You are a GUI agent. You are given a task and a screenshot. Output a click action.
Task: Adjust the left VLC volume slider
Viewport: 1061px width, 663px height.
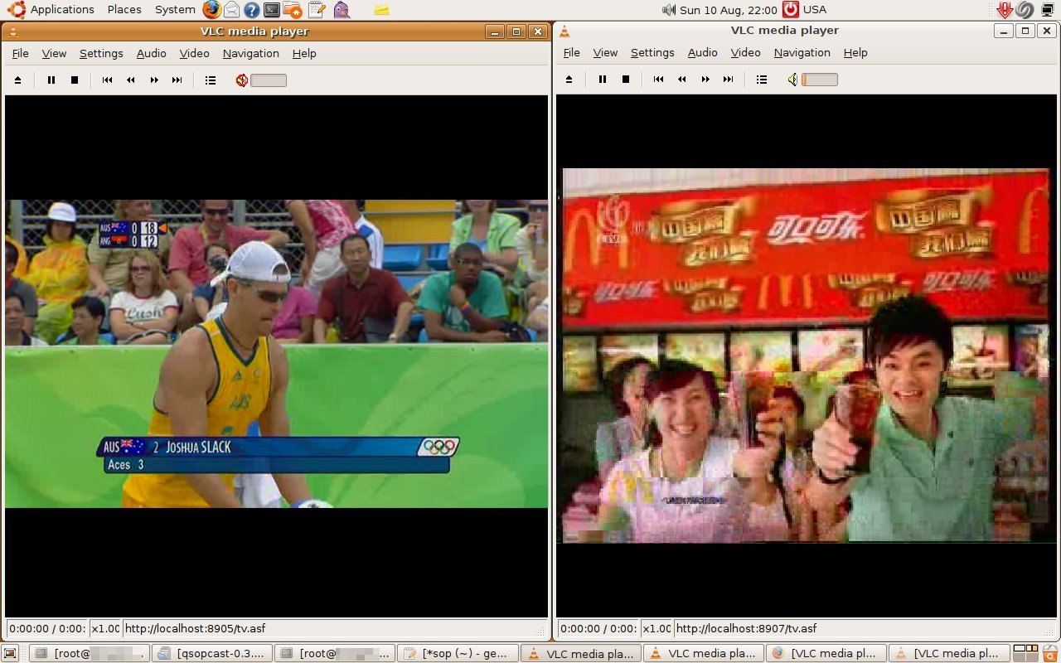(269, 80)
